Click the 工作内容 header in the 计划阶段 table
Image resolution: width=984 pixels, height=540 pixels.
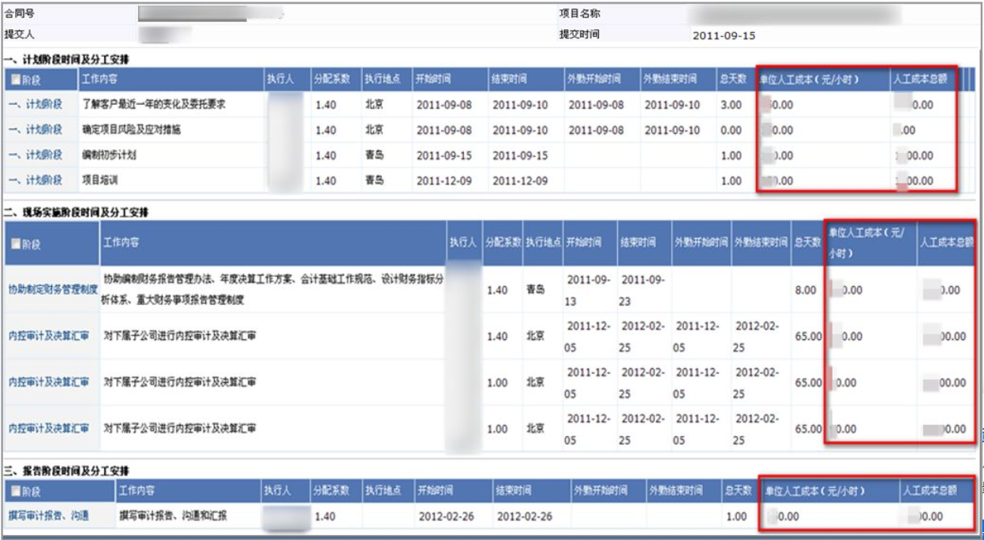(x=100, y=80)
